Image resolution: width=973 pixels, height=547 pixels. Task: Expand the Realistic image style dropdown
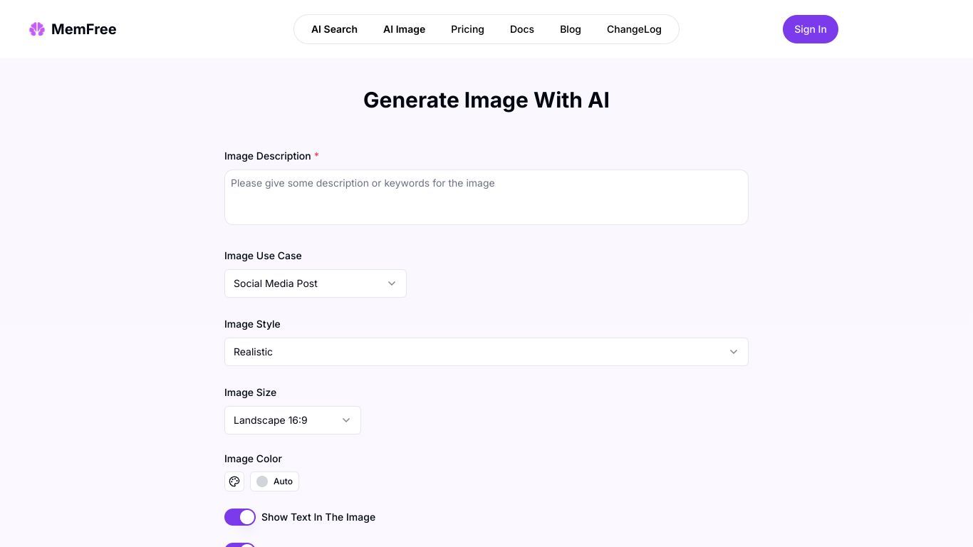[486, 352]
